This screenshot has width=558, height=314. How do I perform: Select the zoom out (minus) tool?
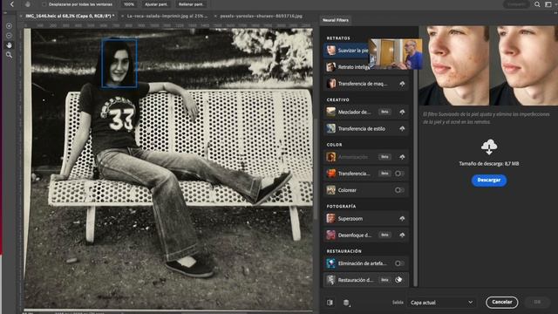point(10,36)
